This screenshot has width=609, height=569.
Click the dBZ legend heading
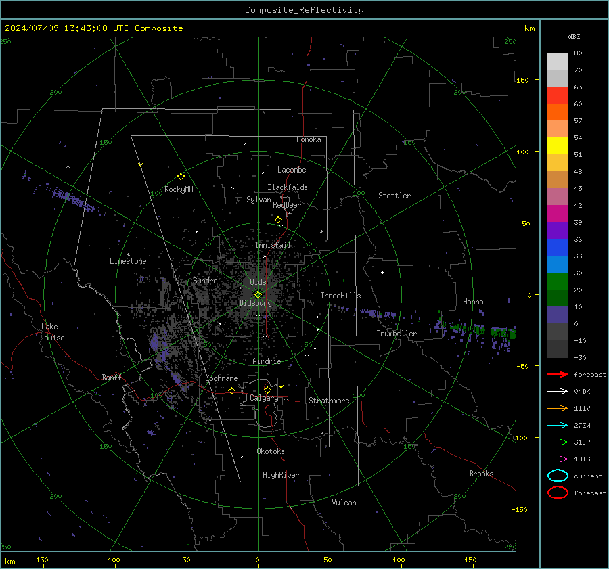coord(574,36)
